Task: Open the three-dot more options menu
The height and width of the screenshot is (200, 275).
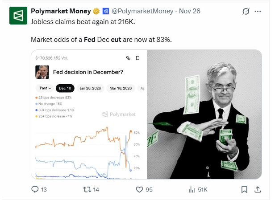Action: pyautogui.click(x=258, y=12)
